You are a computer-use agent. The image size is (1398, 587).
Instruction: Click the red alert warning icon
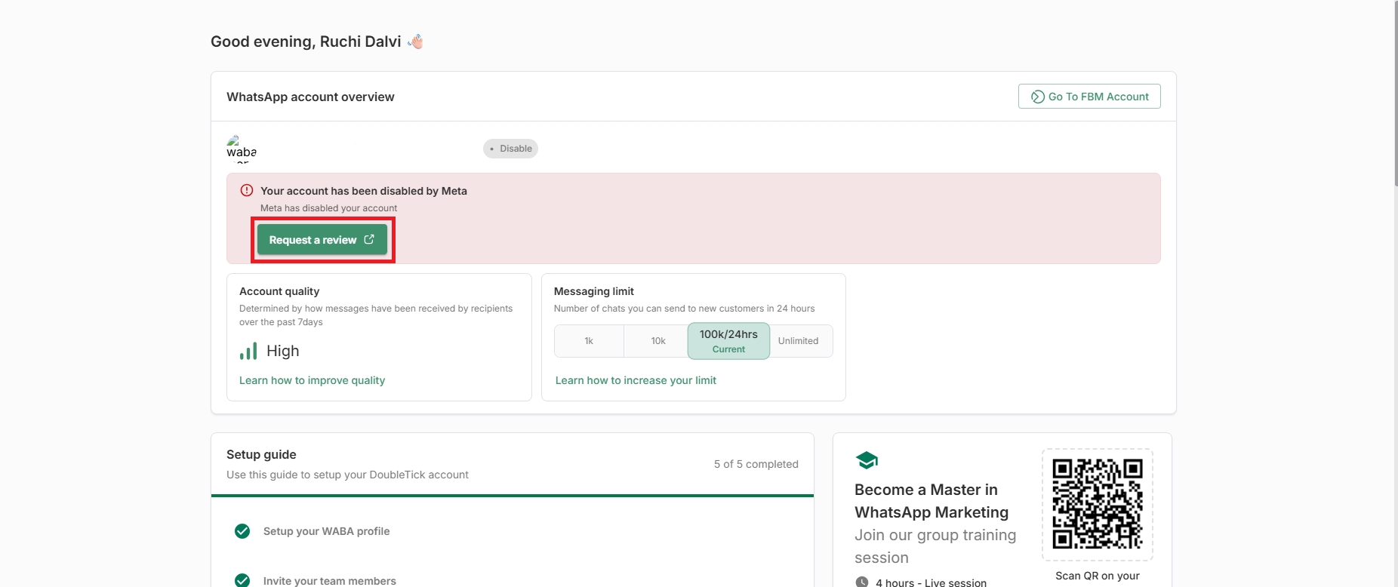pyautogui.click(x=247, y=191)
